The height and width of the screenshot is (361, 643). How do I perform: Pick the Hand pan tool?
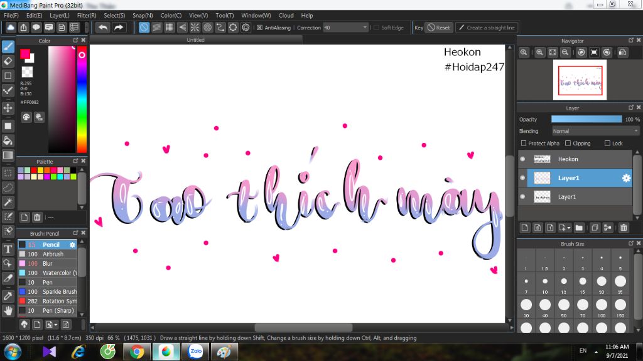(x=8, y=310)
